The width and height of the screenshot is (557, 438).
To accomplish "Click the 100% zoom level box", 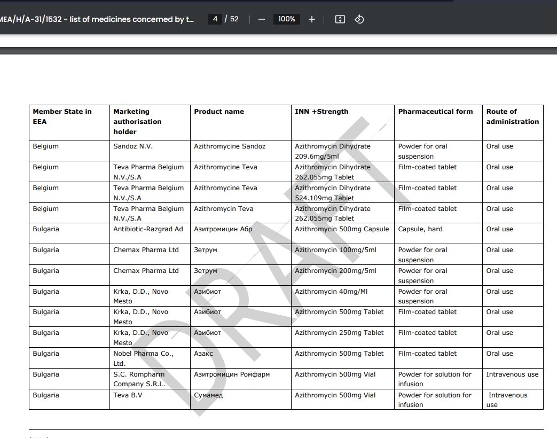I will pyautogui.click(x=287, y=19).
